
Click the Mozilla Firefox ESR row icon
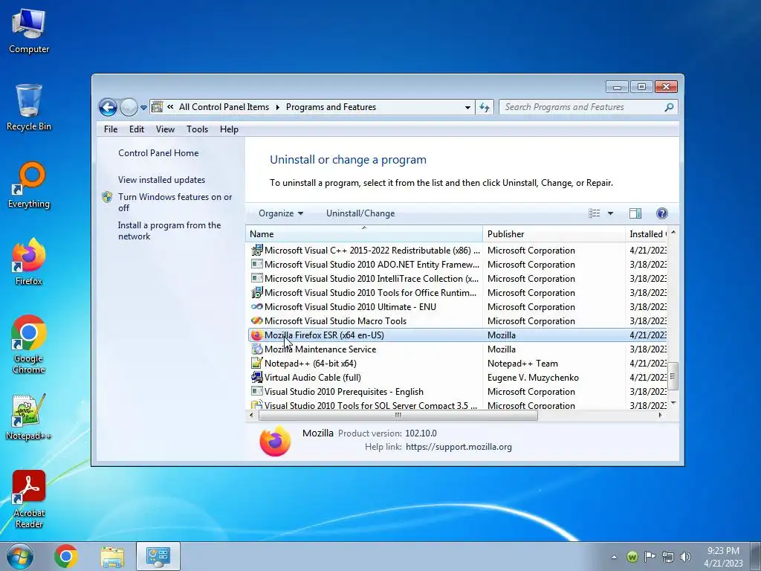coord(256,335)
